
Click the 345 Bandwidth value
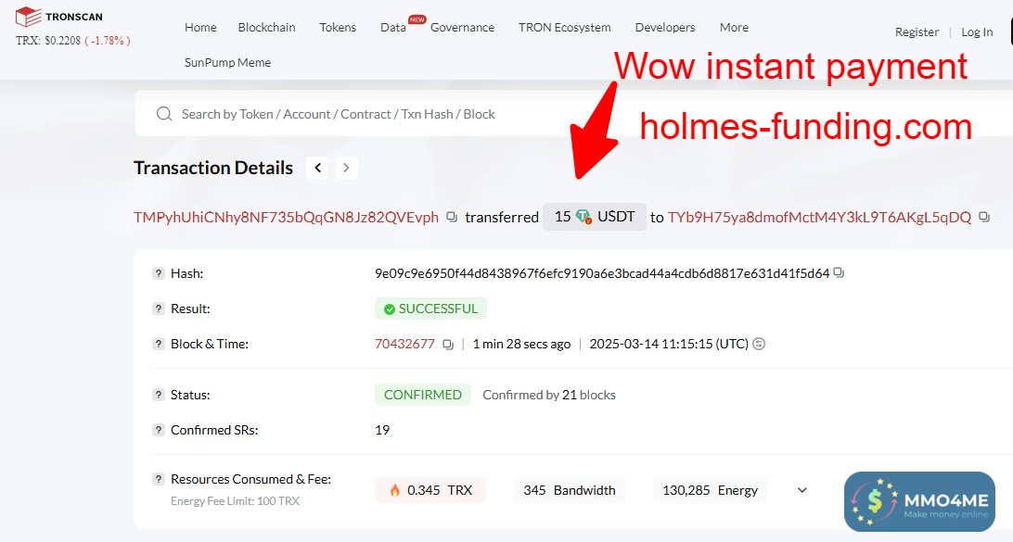tap(570, 490)
